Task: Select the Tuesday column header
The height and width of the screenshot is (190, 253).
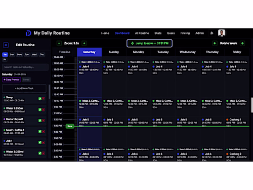Action: [163, 52]
